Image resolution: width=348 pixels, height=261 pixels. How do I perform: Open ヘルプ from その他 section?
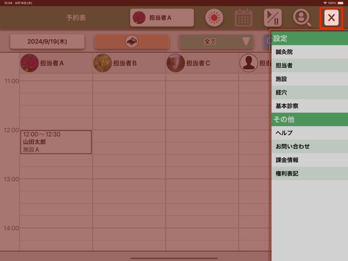[x=309, y=133]
